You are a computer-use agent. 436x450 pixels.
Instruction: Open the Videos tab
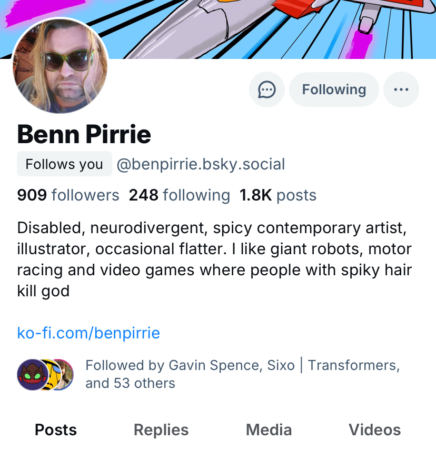pos(374,430)
